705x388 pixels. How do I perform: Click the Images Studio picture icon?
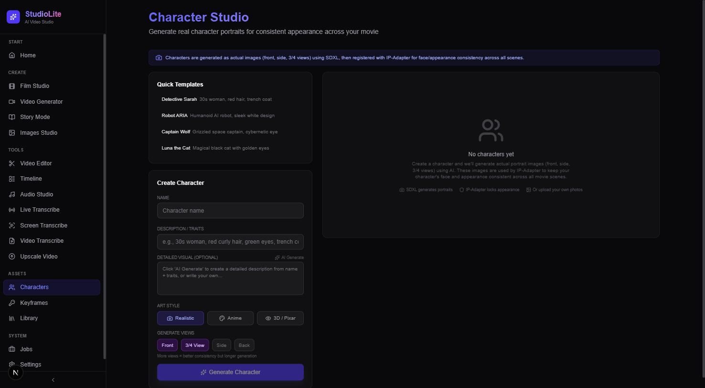12,133
